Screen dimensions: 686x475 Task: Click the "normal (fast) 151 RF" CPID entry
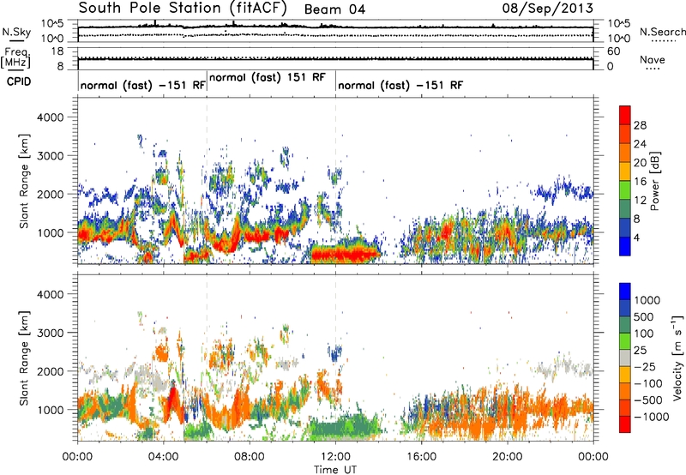268,78
